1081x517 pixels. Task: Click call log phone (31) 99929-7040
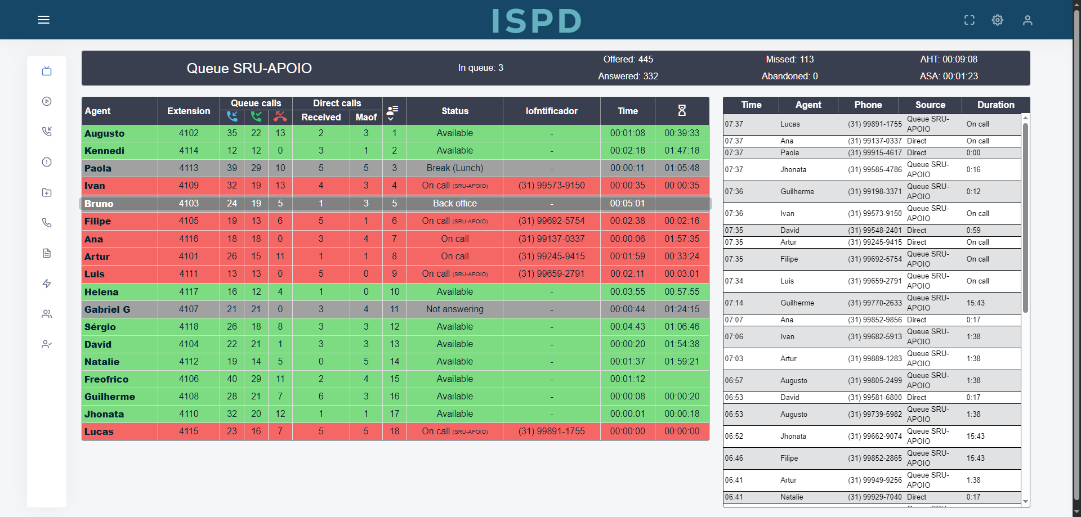pos(875,497)
